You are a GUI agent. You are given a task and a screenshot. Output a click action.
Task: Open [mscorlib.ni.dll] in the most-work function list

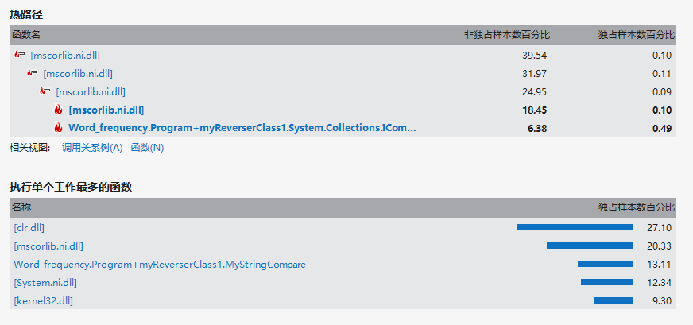48,246
